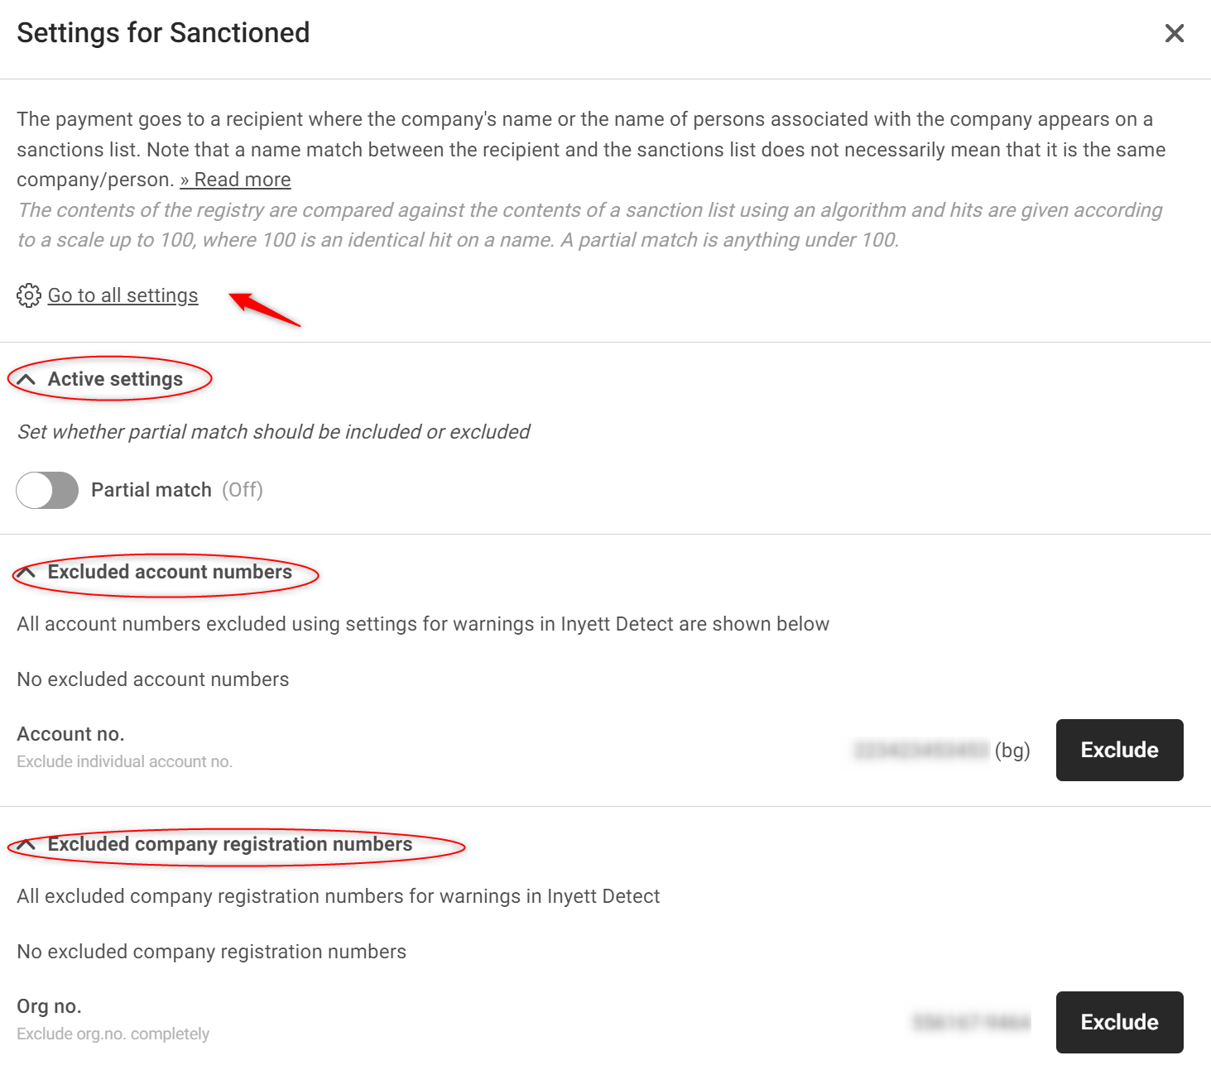The image size is (1211, 1070).
Task: Follow the Read more link
Action: (x=235, y=180)
